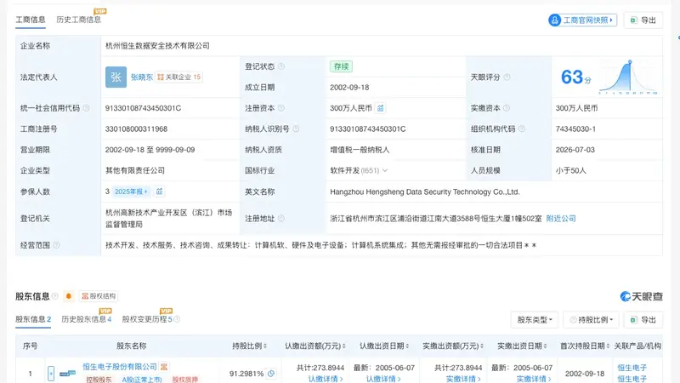This screenshot has width=680, height=383.
Task: Select 股东信息 2 tab
Action: pyautogui.click(x=33, y=320)
